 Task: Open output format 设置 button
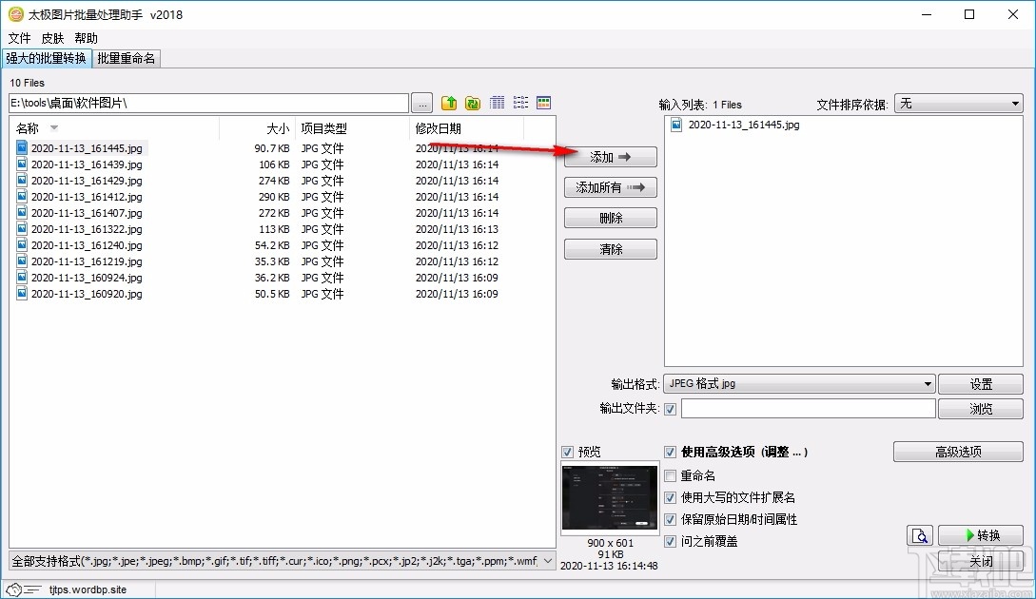tap(981, 384)
